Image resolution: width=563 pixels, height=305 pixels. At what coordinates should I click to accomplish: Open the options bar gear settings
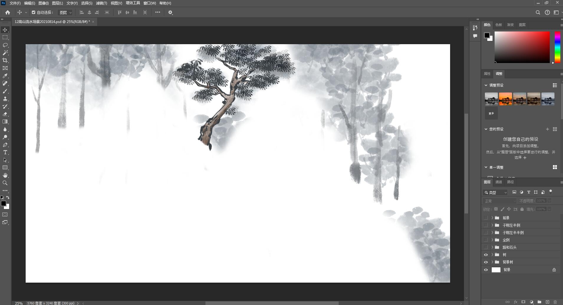pyautogui.click(x=170, y=12)
